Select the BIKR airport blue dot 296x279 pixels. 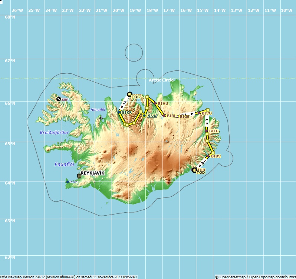119,112
